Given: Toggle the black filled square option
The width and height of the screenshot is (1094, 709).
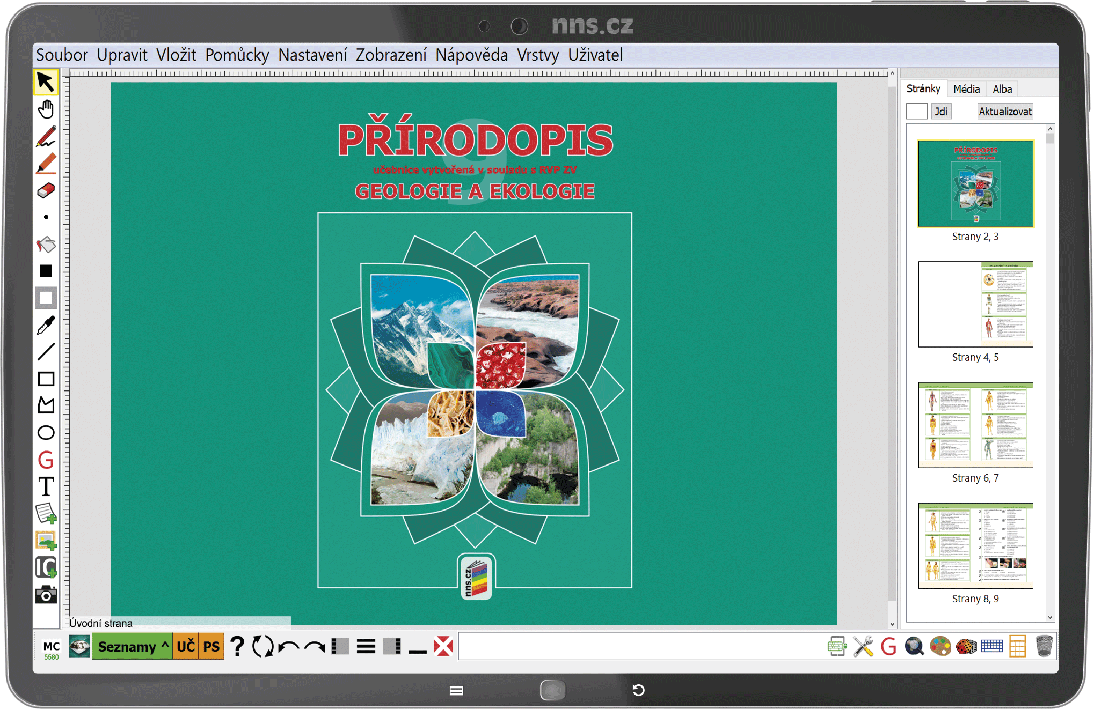Looking at the screenshot, I should [46, 271].
